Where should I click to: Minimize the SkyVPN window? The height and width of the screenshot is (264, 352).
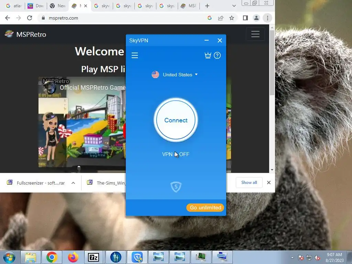click(207, 41)
